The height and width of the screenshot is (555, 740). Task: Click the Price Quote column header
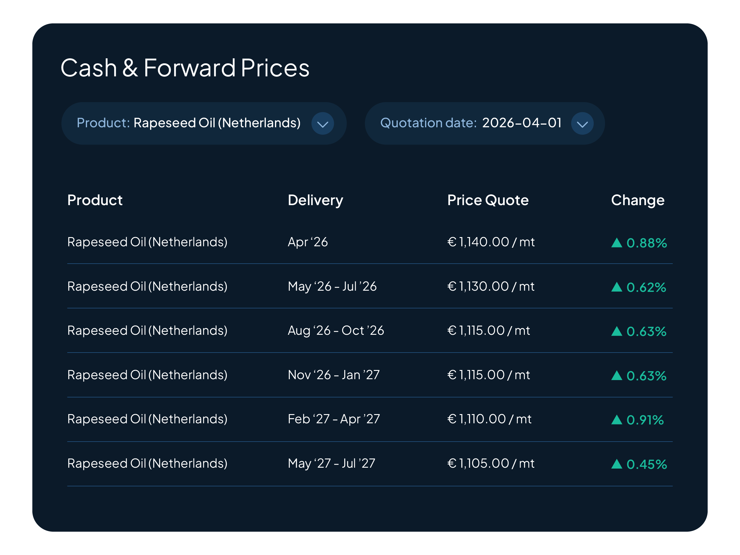click(x=488, y=200)
